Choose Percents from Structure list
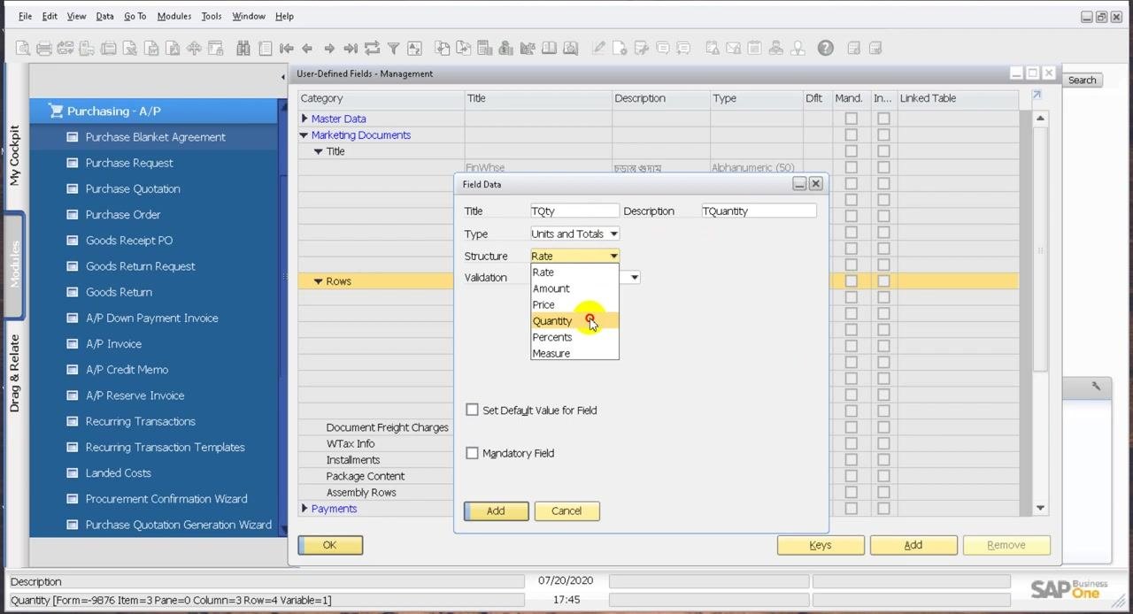Viewport: 1133px width, 614px height. coord(574,337)
